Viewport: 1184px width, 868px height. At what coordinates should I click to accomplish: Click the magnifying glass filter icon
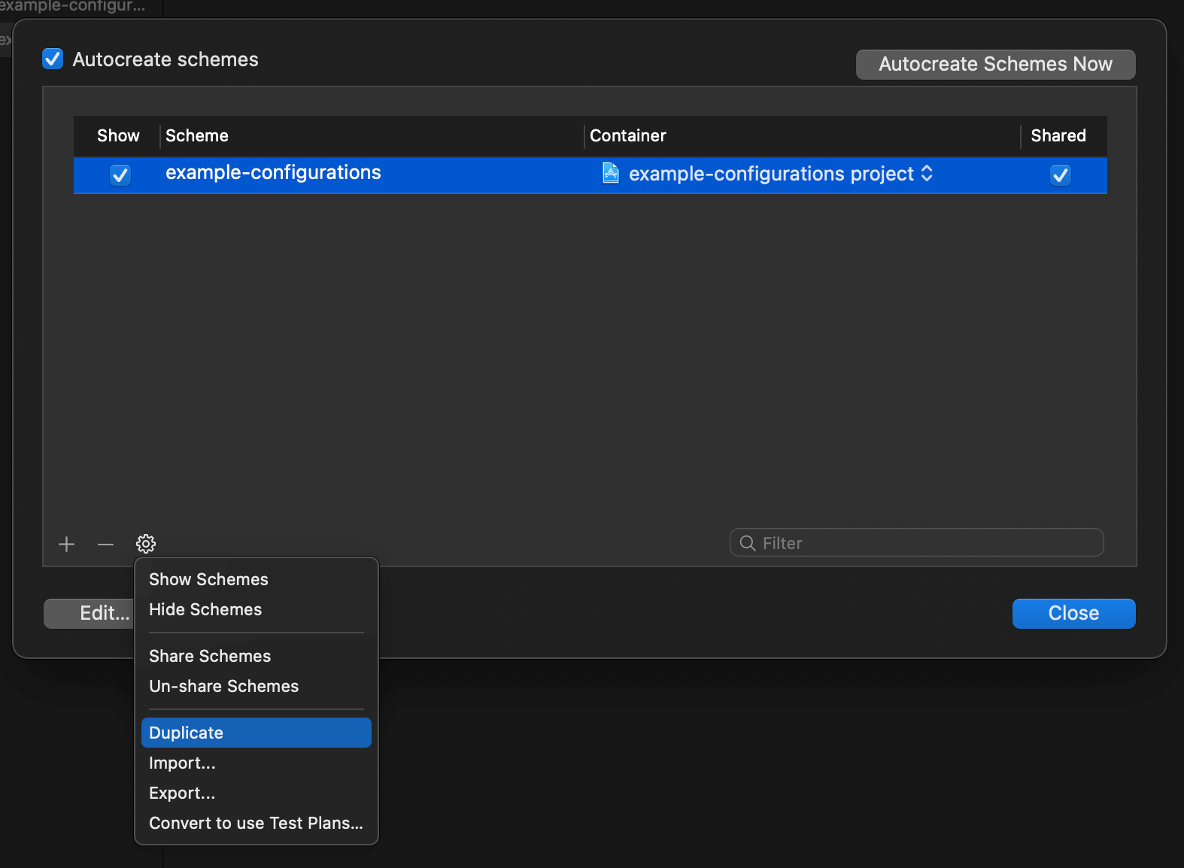point(748,543)
